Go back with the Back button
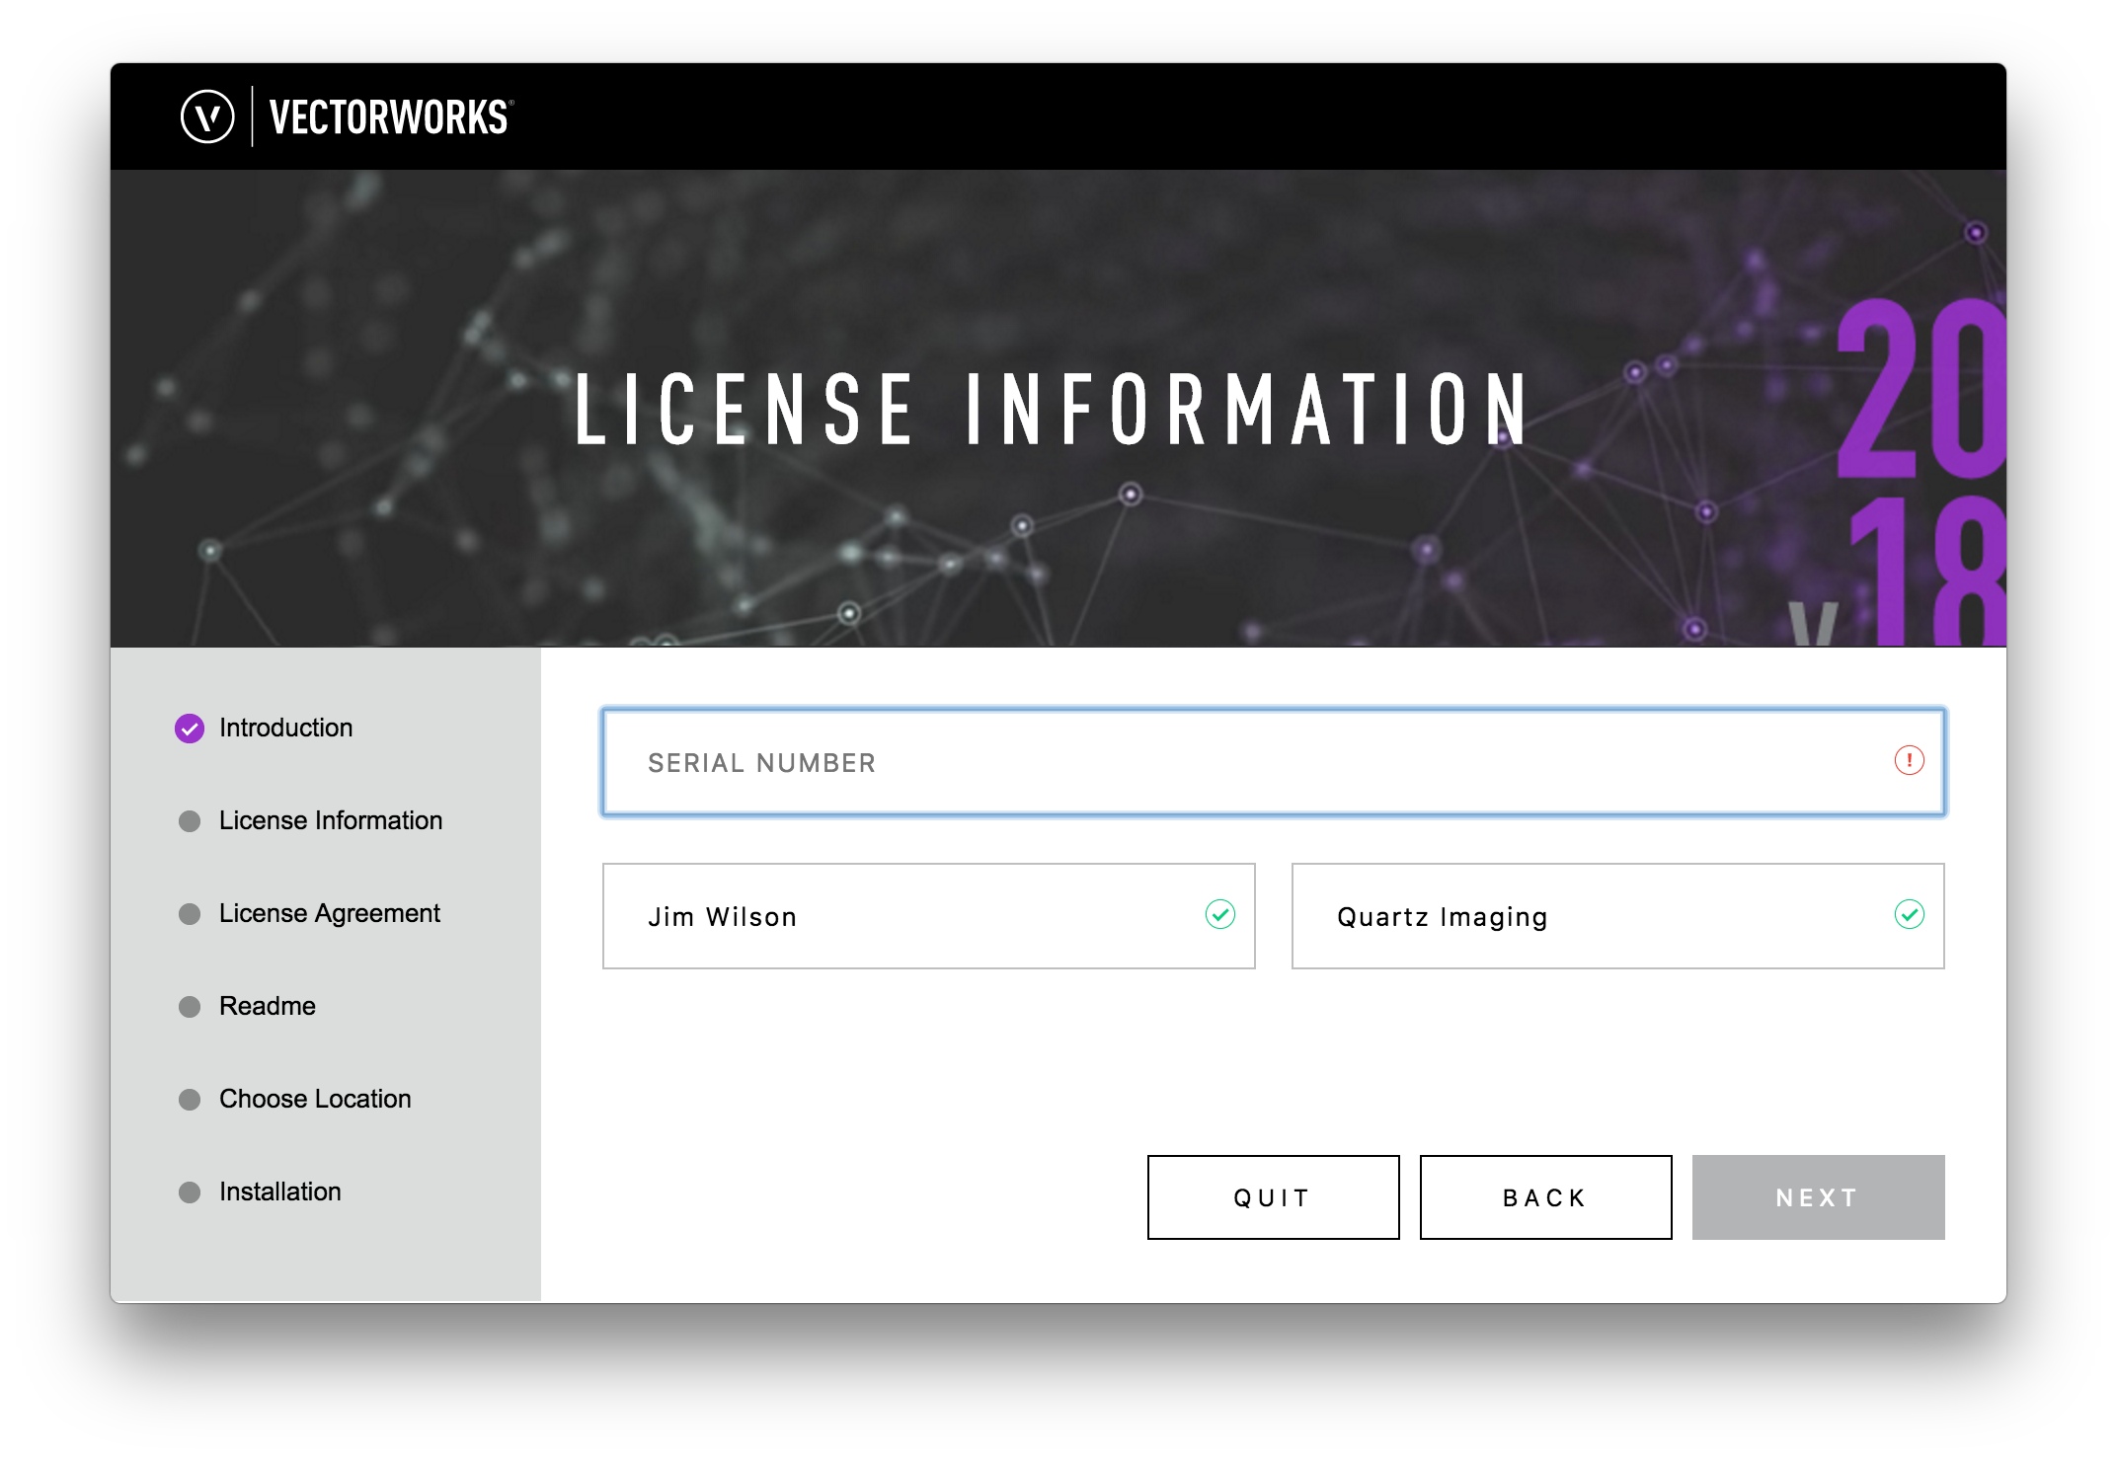The image size is (2117, 1461). click(1545, 1197)
